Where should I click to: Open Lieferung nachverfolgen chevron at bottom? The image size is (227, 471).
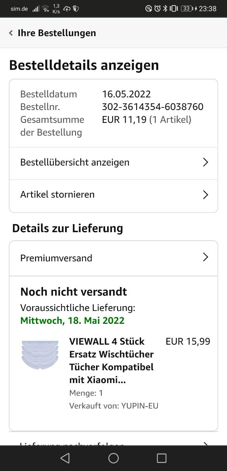(x=206, y=443)
